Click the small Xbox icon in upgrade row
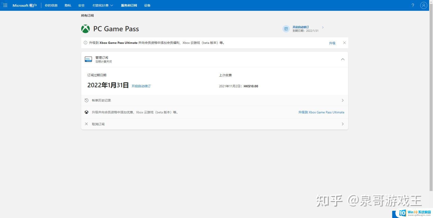Image resolution: width=433 pixels, height=218 pixels. (x=86, y=112)
